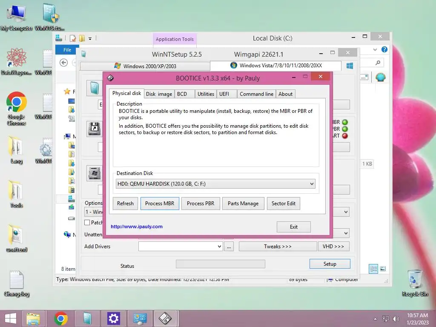The image size is (436, 327).
Task: Open the control panel taskbar icon
Action: point(140,318)
